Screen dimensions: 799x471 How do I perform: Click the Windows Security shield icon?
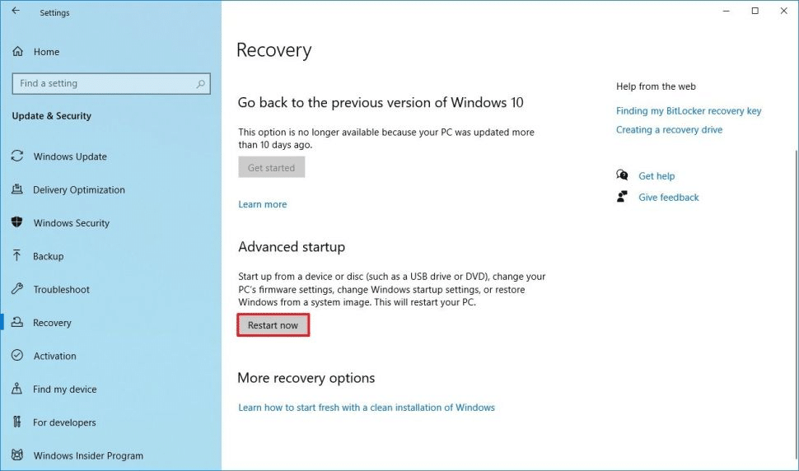pos(17,223)
